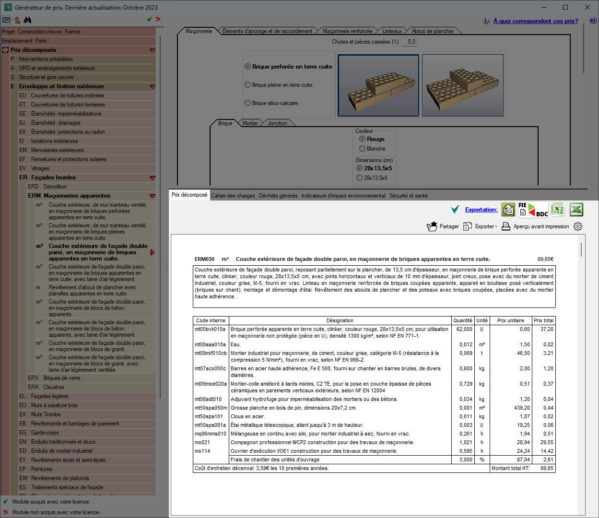Image resolution: width=599 pixels, height=518 pixels.
Task: Click the Chutes et pièces cassées field
Action: 410,42
